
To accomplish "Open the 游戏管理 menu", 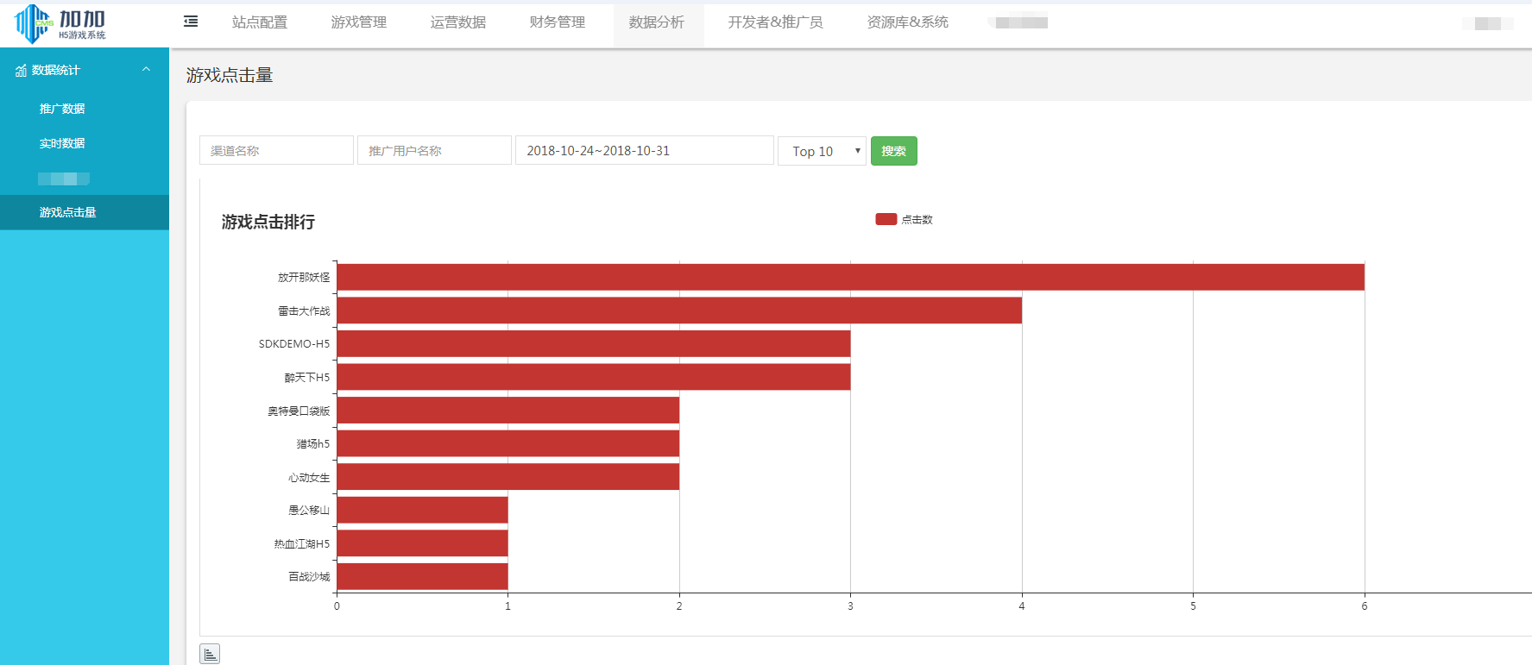I will (x=359, y=22).
